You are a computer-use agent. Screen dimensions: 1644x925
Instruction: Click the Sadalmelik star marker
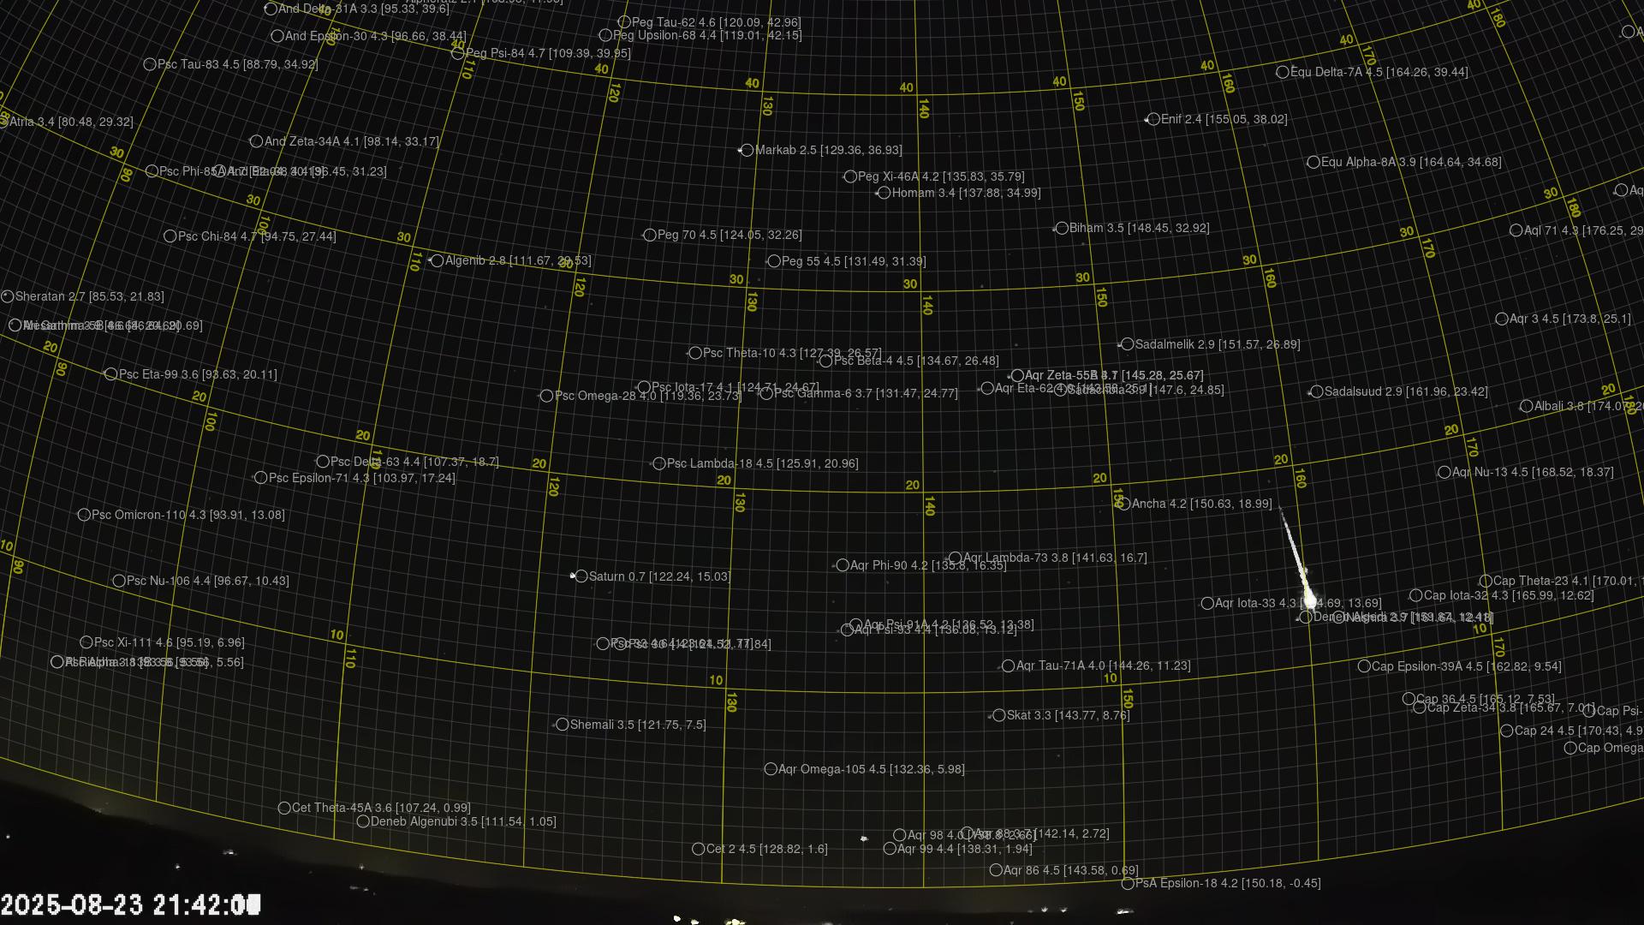click(1127, 344)
